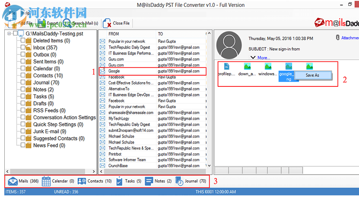The image size is (359, 201).
Task: Click mail list scroll down arrow
Action: click(209, 166)
